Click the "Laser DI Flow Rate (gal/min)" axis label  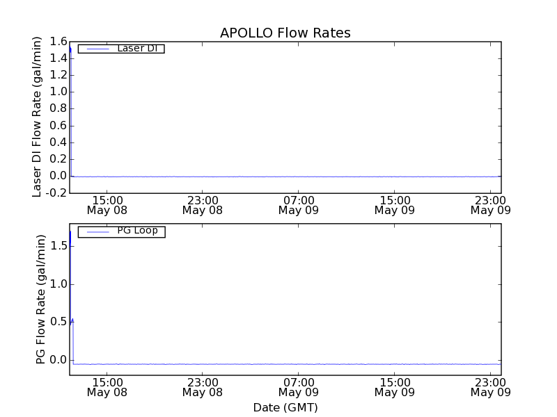37,117
